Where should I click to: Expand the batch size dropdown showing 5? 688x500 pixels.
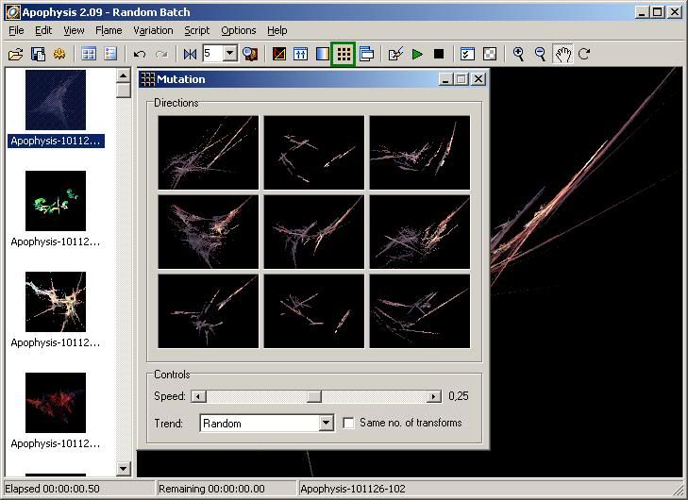(x=230, y=54)
